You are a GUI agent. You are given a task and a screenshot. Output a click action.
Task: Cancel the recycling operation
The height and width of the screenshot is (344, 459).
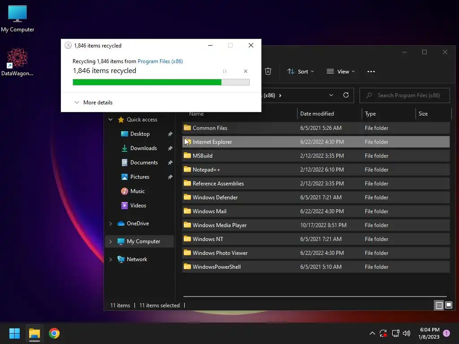(246, 71)
